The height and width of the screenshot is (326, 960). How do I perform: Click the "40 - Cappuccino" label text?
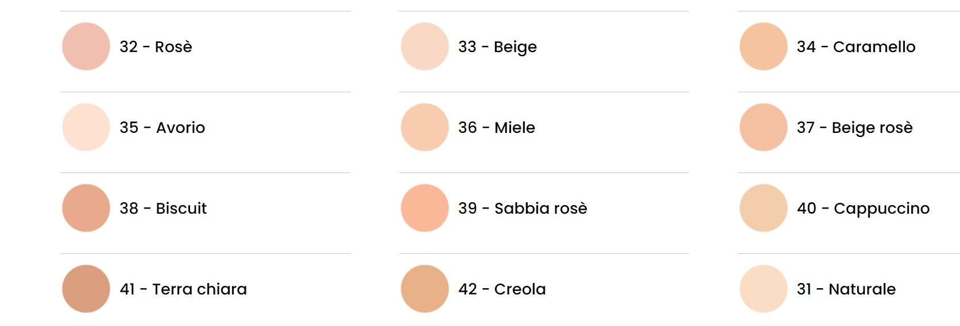(863, 209)
